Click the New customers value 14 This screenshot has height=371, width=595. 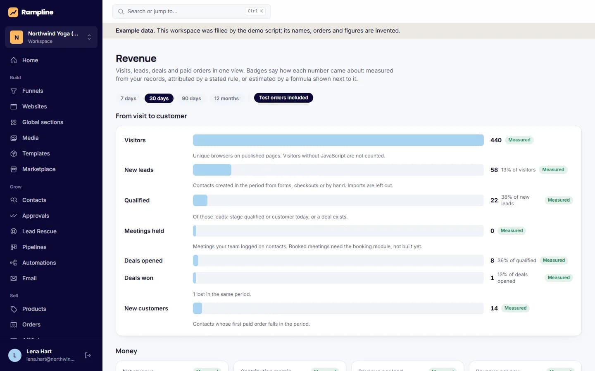pos(494,308)
